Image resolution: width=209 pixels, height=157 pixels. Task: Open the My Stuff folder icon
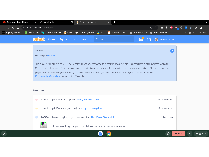[x=148, y=39]
